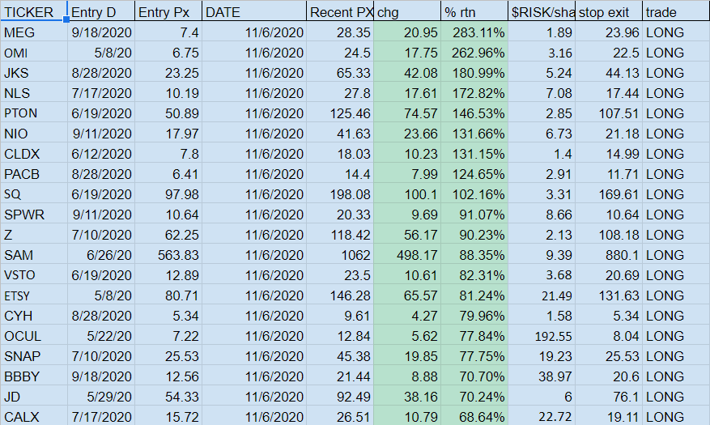
Task: Click the PACB ticker cell
Action: click(x=34, y=174)
